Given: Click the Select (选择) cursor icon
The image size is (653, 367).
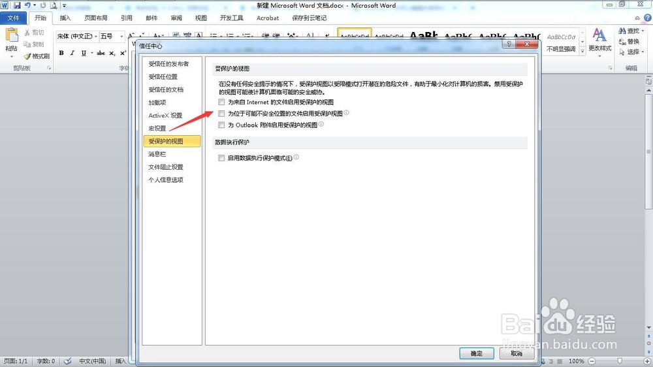Looking at the screenshot, I should pos(622,52).
